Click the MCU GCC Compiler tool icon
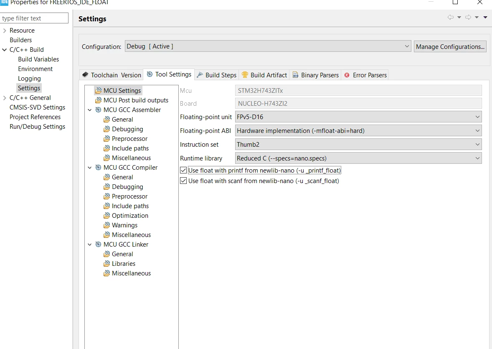The width and height of the screenshot is (492, 349). [98, 168]
